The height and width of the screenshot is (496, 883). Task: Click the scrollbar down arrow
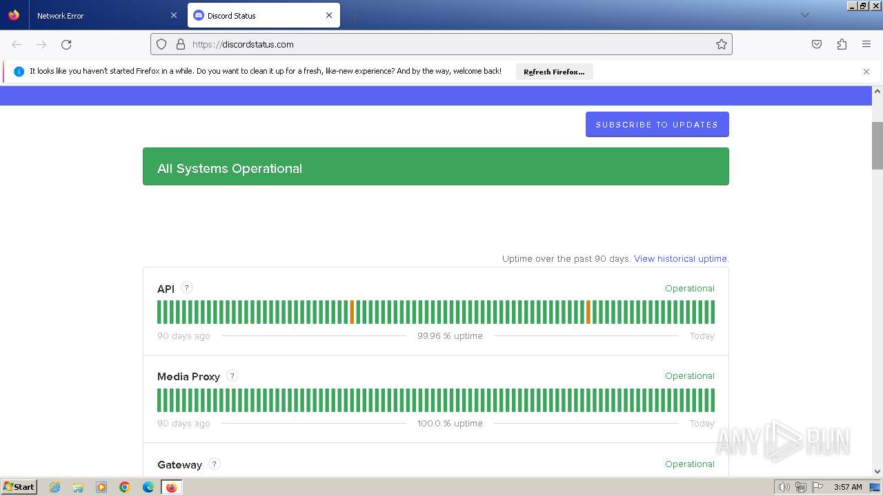[x=877, y=472]
